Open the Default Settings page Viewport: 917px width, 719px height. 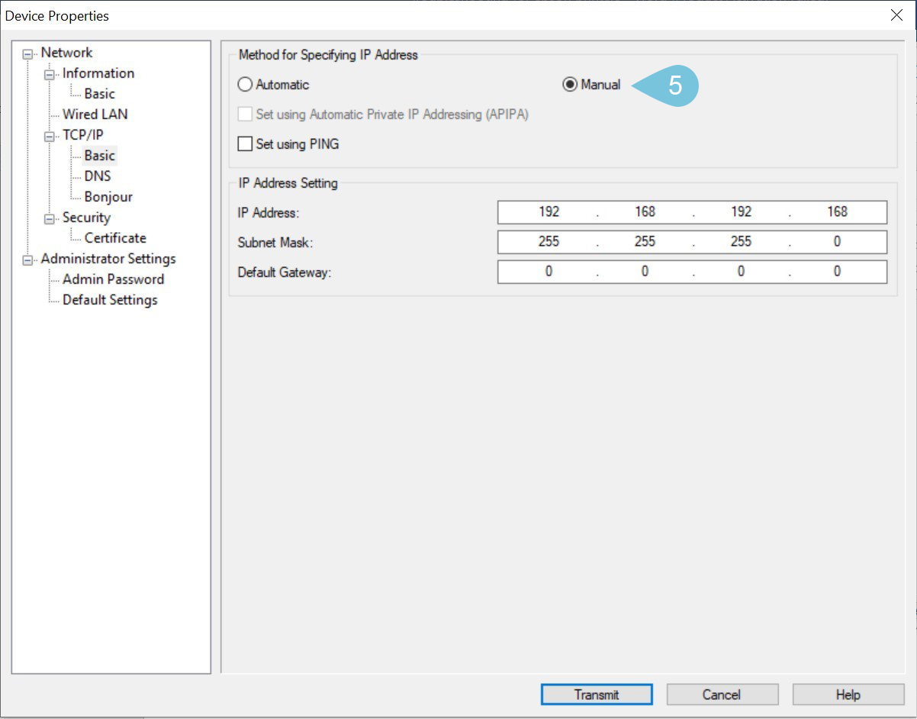[108, 299]
